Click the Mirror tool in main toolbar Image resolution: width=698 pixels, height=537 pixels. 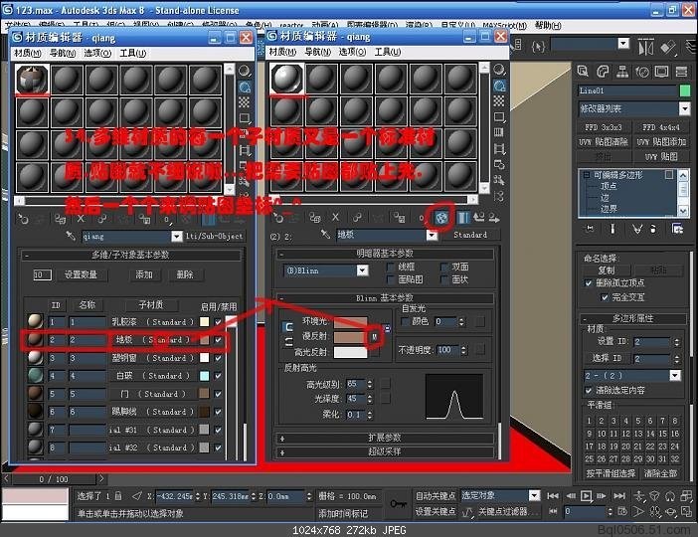point(646,47)
